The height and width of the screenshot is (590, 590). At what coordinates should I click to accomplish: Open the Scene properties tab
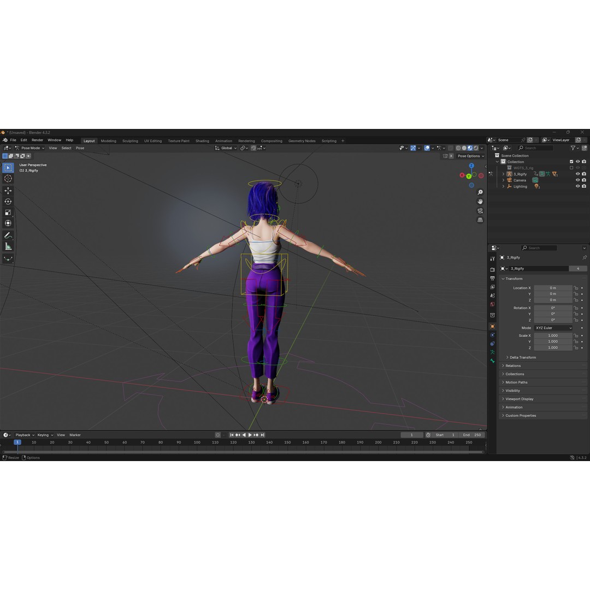[492, 296]
